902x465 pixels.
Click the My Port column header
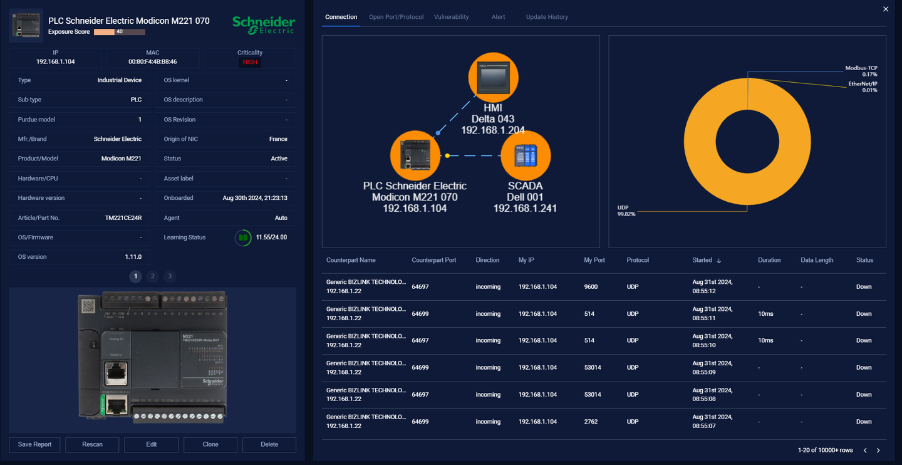(x=594, y=260)
